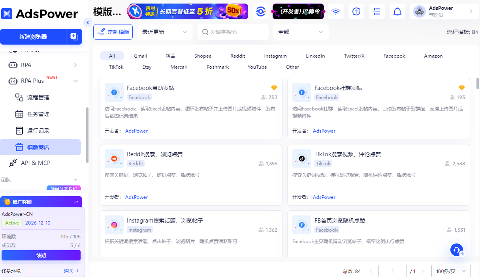Open AdsPower developer link on TikTok card
This screenshot has width=480, height=277.
324,197
